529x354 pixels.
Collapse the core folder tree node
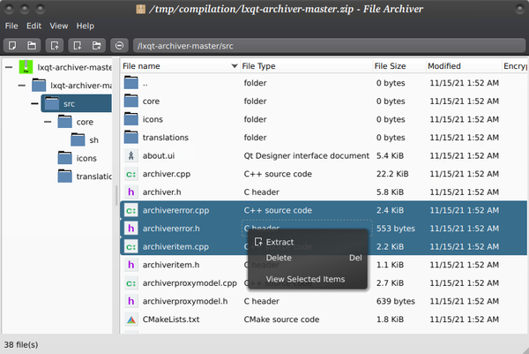48,122
